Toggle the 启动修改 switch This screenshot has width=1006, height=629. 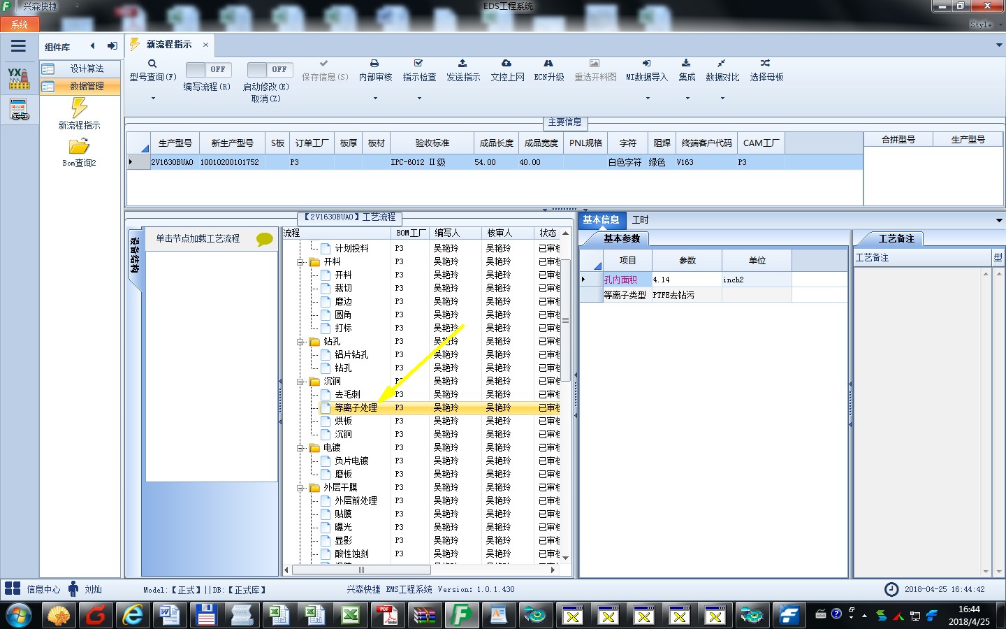[269, 70]
